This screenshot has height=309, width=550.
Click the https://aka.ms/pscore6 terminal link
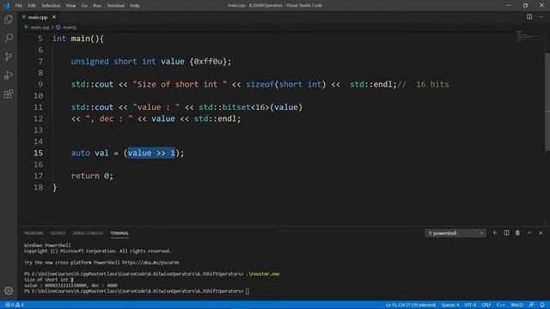(x=150, y=263)
